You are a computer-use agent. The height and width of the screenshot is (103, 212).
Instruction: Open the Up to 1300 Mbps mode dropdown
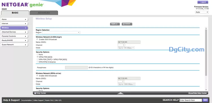[126, 84]
